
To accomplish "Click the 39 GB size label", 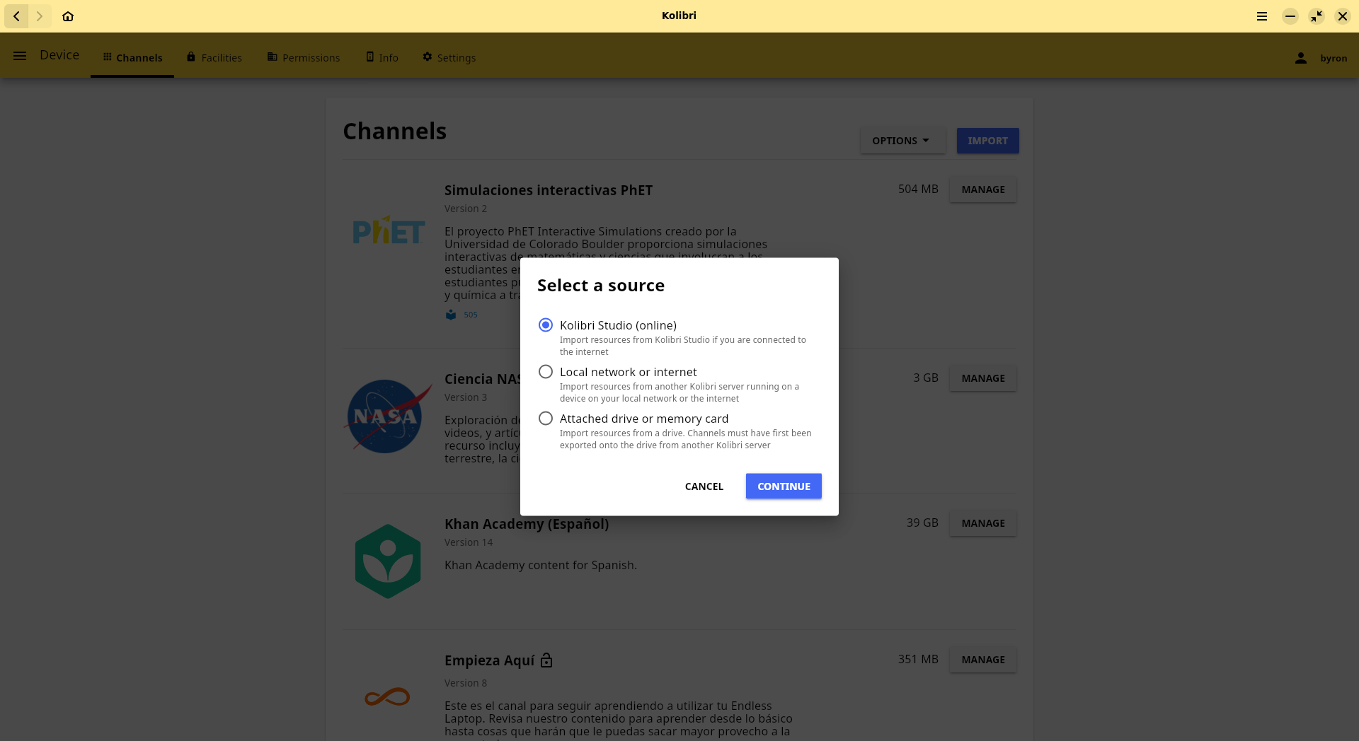I will click(x=922, y=523).
